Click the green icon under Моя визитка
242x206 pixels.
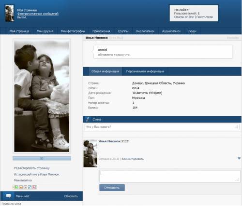pyautogui.click(x=16, y=187)
